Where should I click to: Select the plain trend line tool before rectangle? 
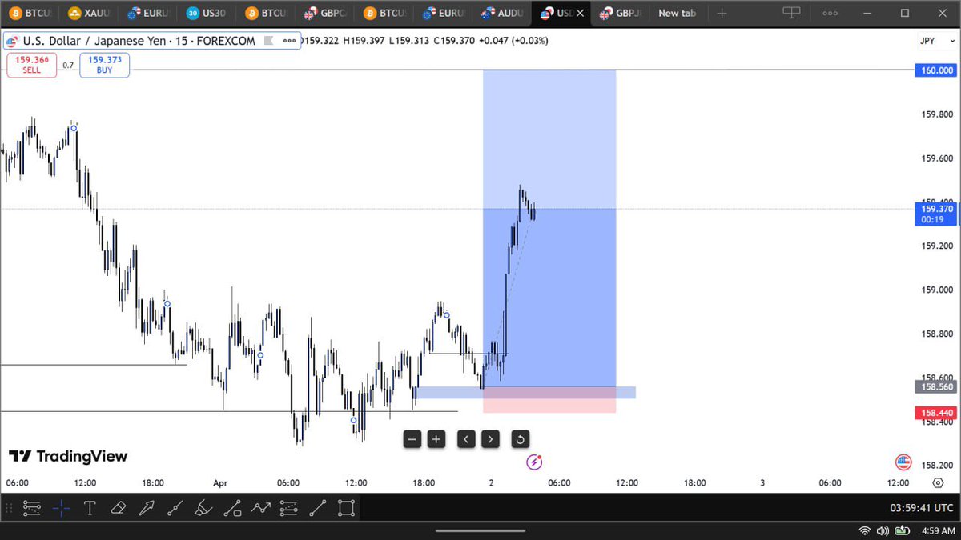pyautogui.click(x=317, y=507)
